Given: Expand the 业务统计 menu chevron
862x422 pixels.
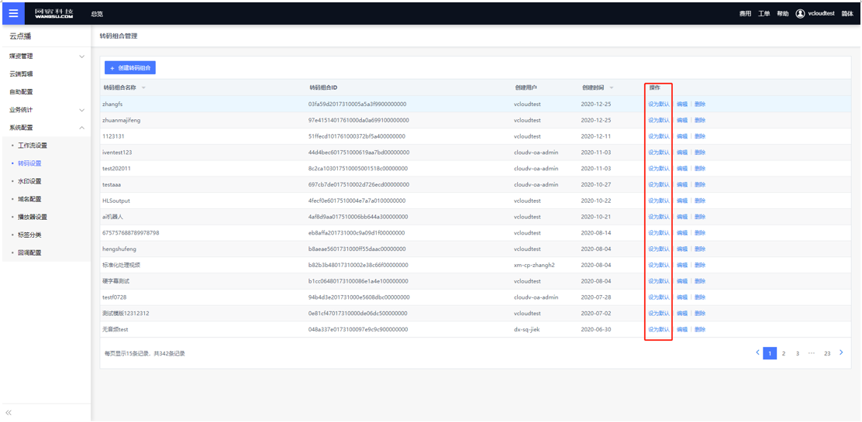Looking at the screenshot, I should pos(82,111).
